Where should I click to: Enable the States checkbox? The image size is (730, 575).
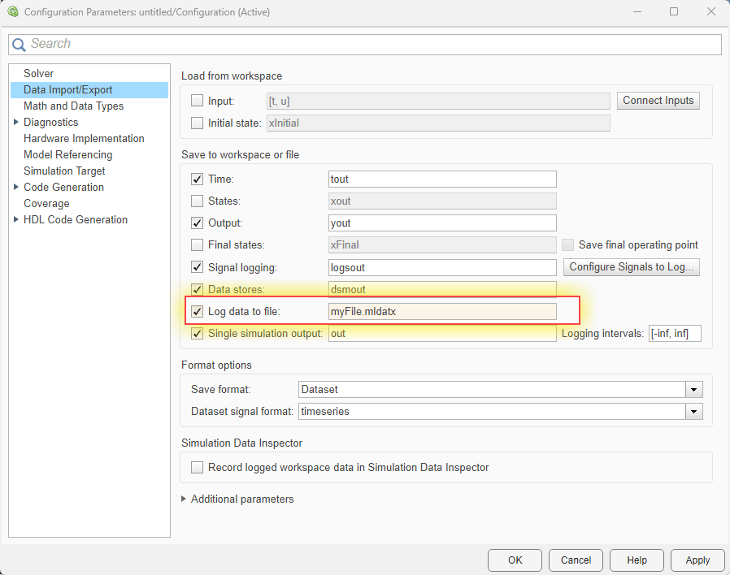pyautogui.click(x=198, y=201)
